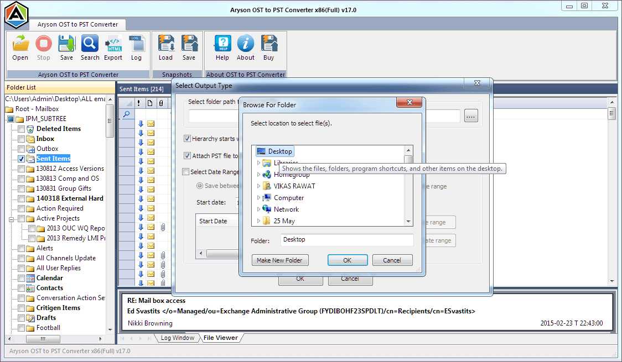Click the Folder name input field
Screen dimensions: 622x362
click(x=347, y=240)
